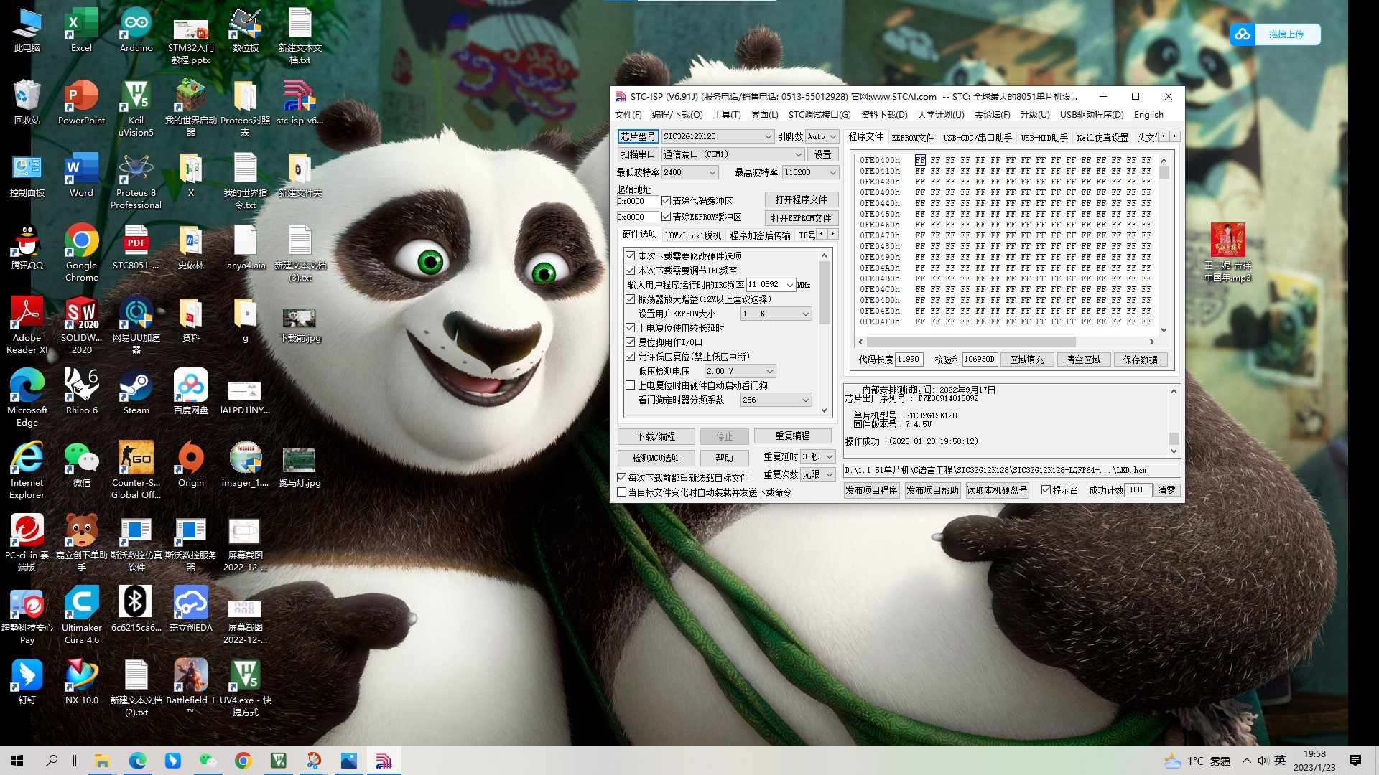Toggle 提示音 checkbox
Screen dimensions: 1379x775
[x=1046, y=490]
